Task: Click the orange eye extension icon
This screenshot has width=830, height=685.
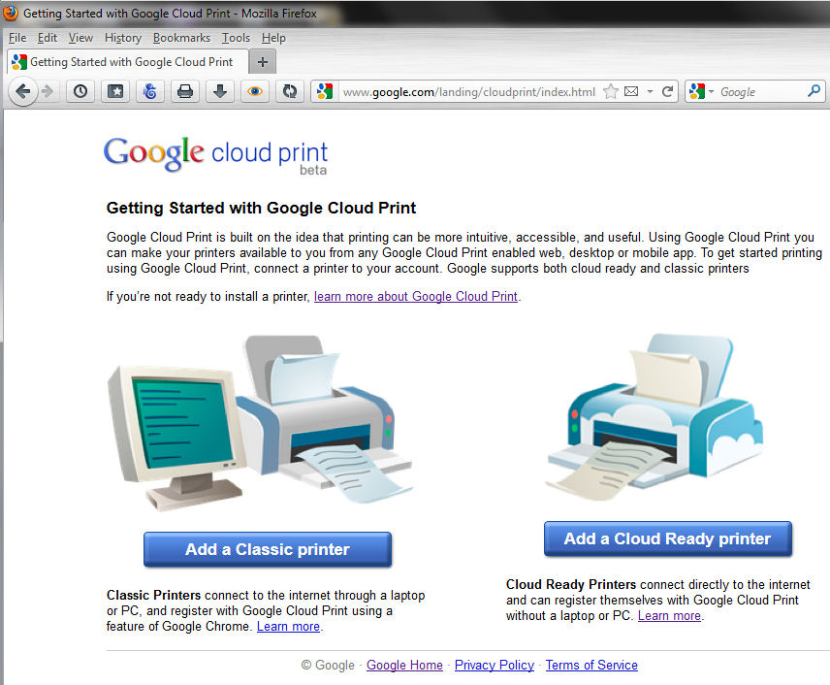Action: click(254, 91)
